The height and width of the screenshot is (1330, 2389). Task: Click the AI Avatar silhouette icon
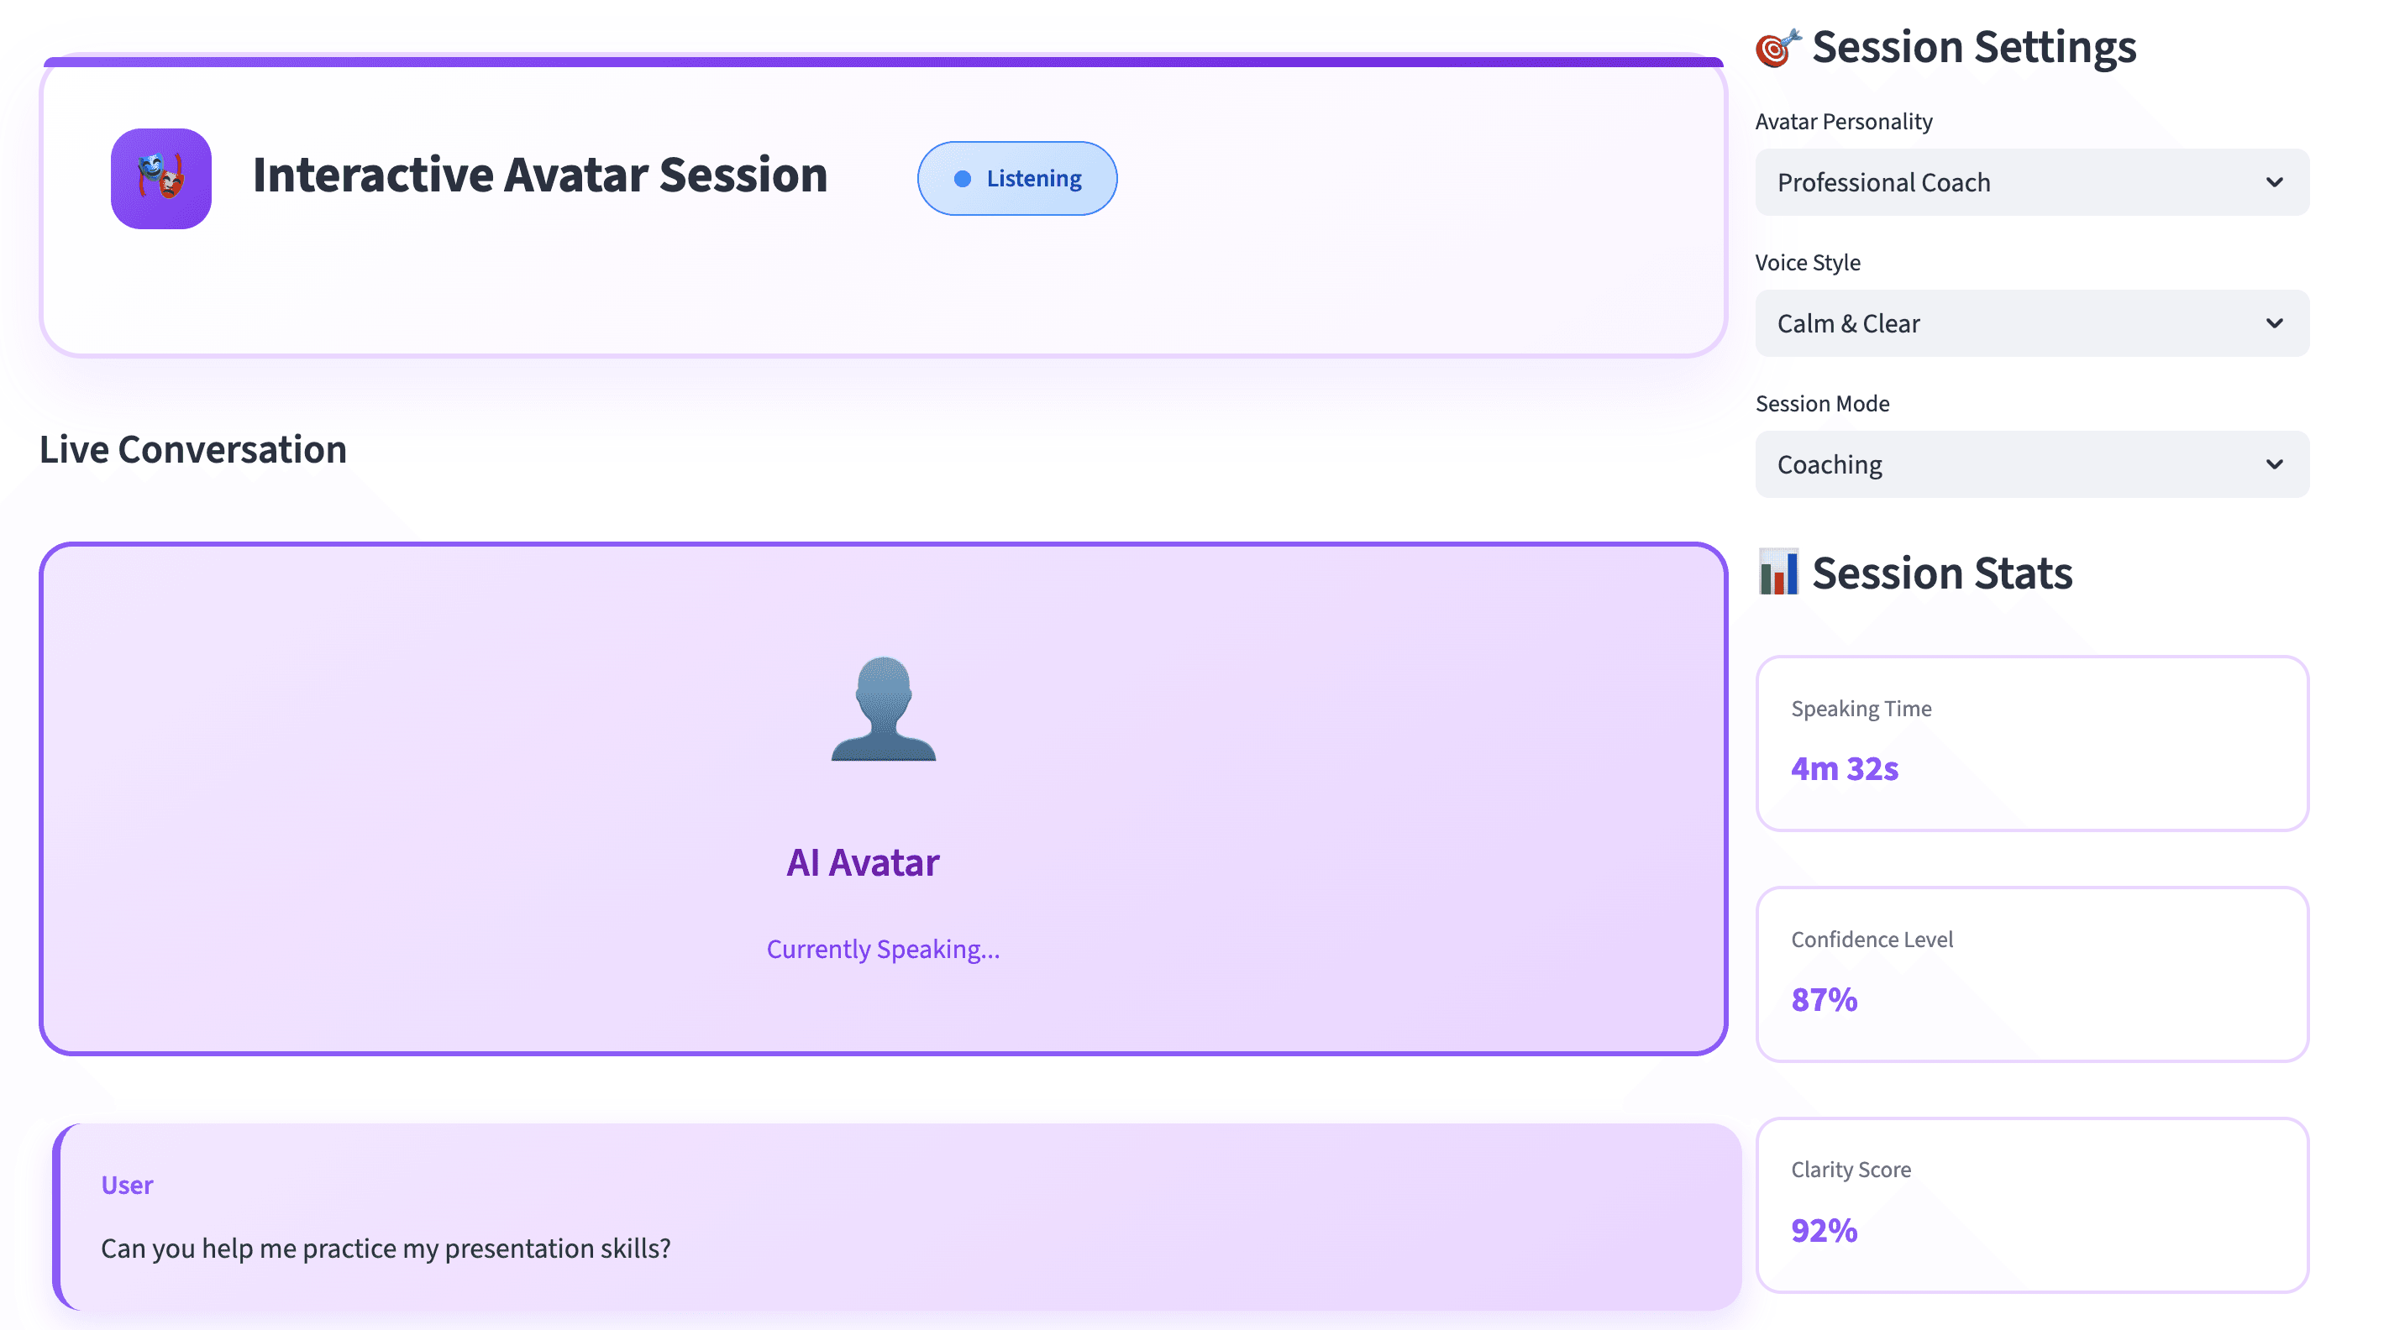click(x=883, y=709)
